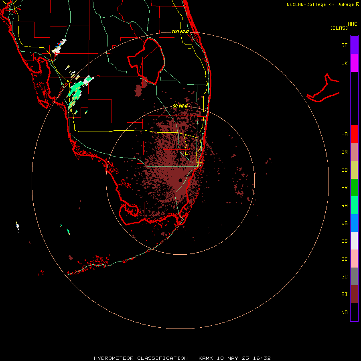Click the RF legend label
Viewport: 361px width, 361px height.
pos(344,45)
